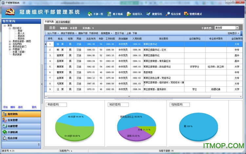This screenshot has width=246, height=154.
Task: Click the 现任职务 column header
Action: [x=164, y=39]
